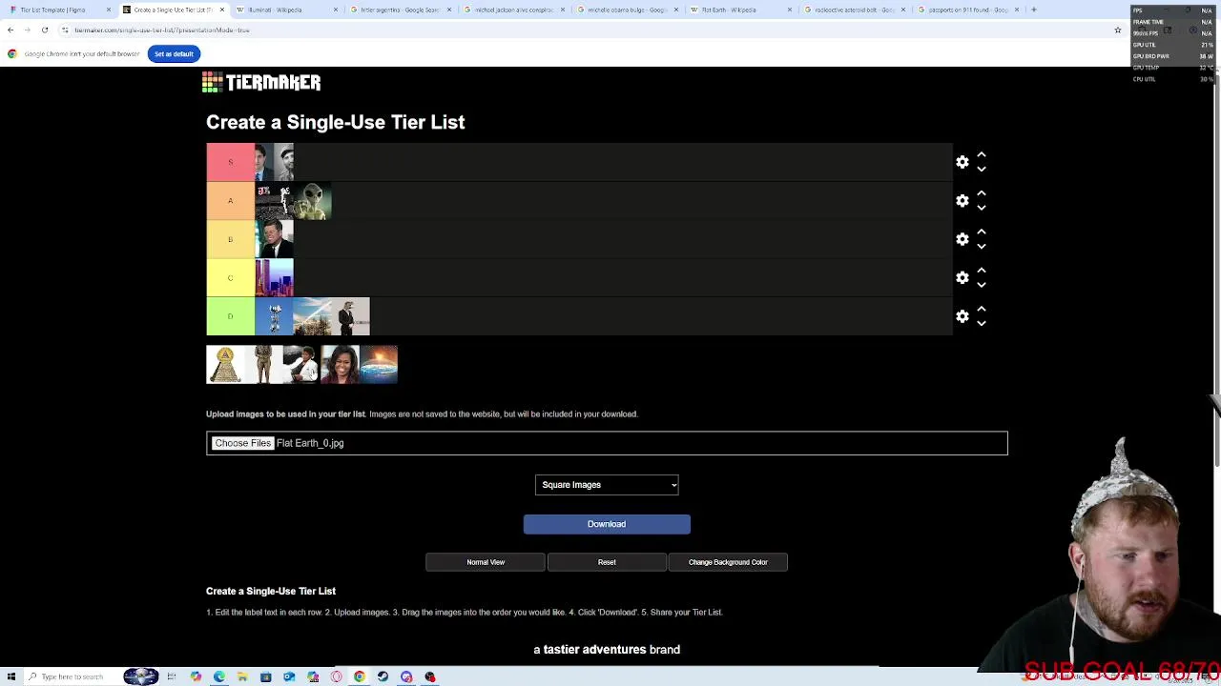Viewport: 1221px width, 686px height.
Task: Switch to radioactive asteroid belt tab
Action: pyautogui.click(x=854, y=10)
